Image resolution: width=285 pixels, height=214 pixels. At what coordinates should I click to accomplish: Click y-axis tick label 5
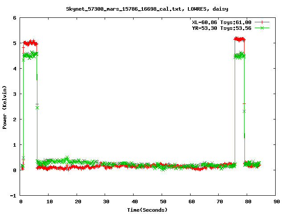click(x=15, y=43)
